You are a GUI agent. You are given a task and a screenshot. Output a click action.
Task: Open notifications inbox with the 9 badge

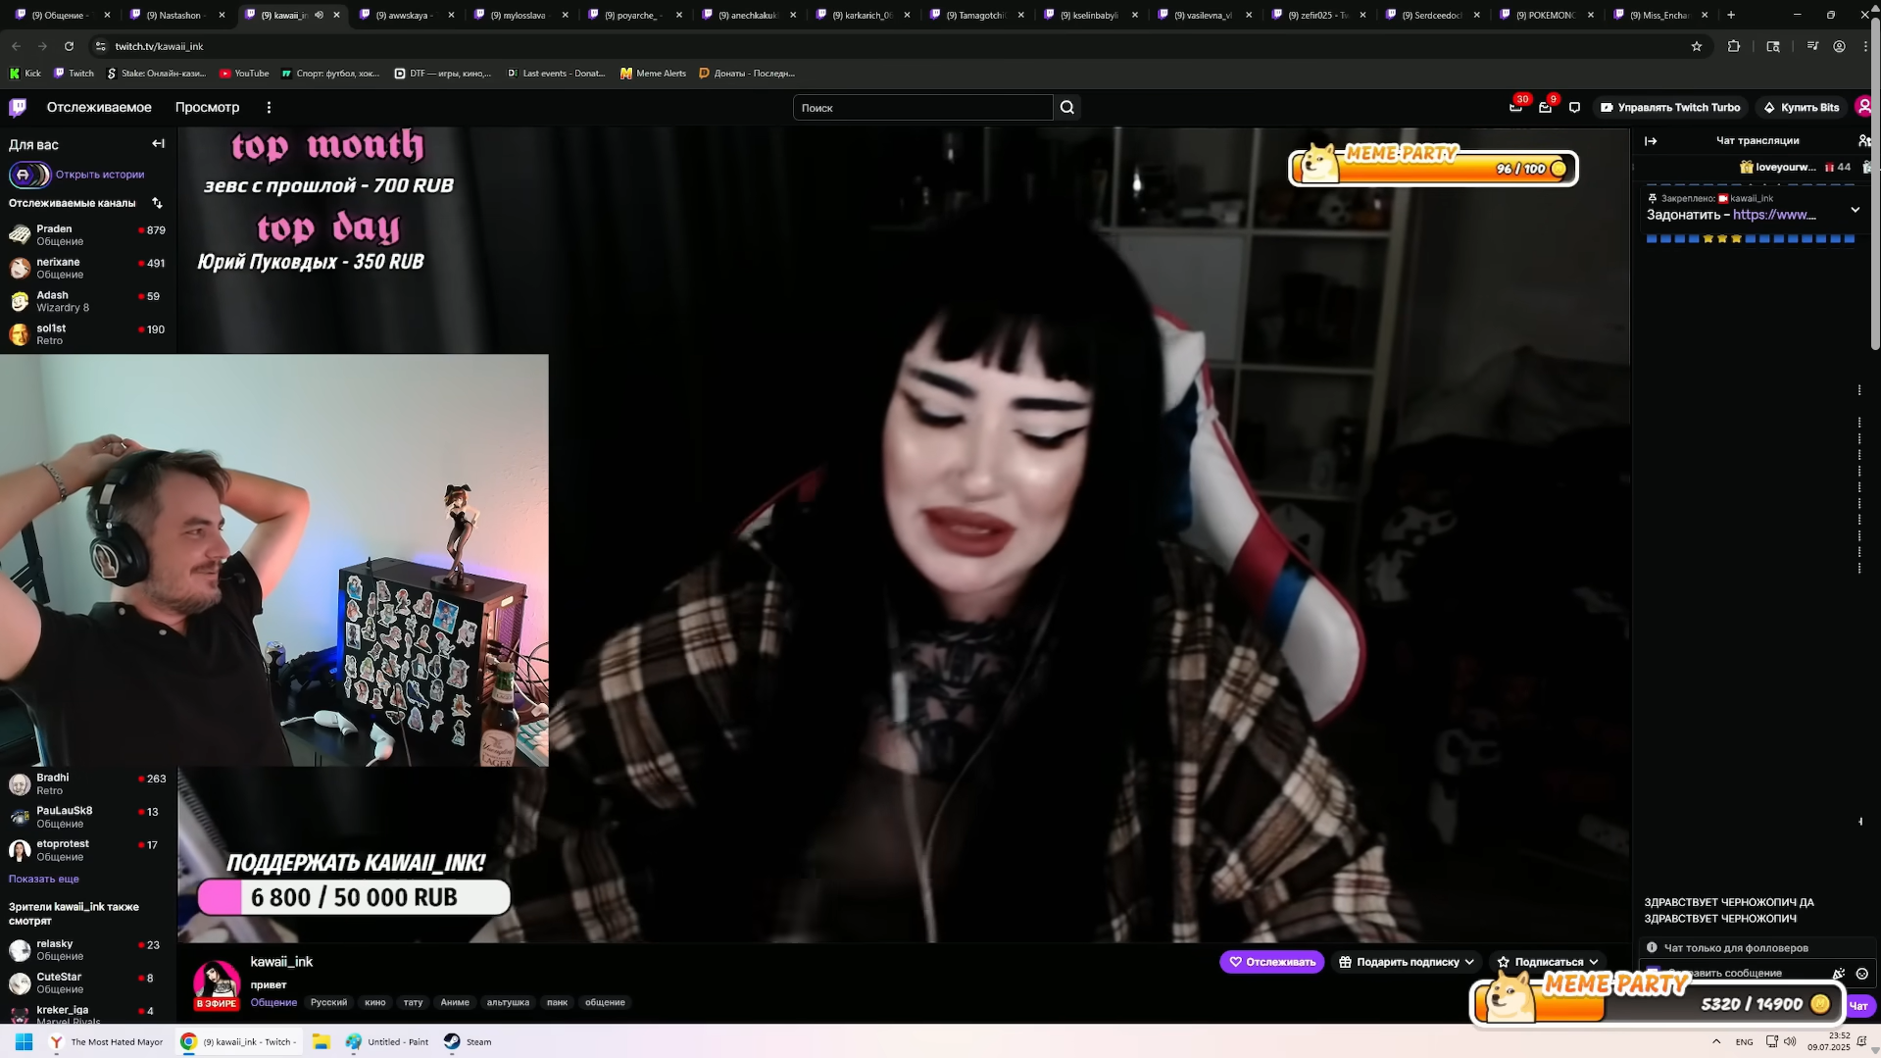tap(1546, 107)
